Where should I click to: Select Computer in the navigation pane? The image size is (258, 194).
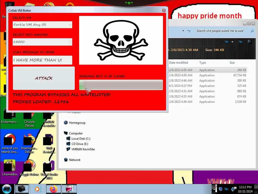click(x=76, y=133)
